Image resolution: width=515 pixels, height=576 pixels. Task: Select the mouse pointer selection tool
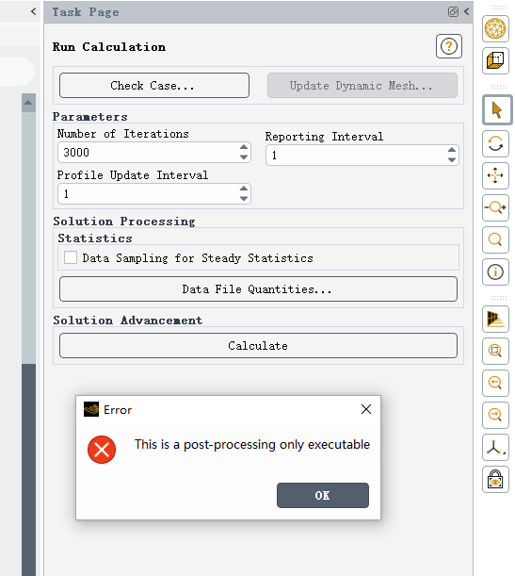coord(497,110)
